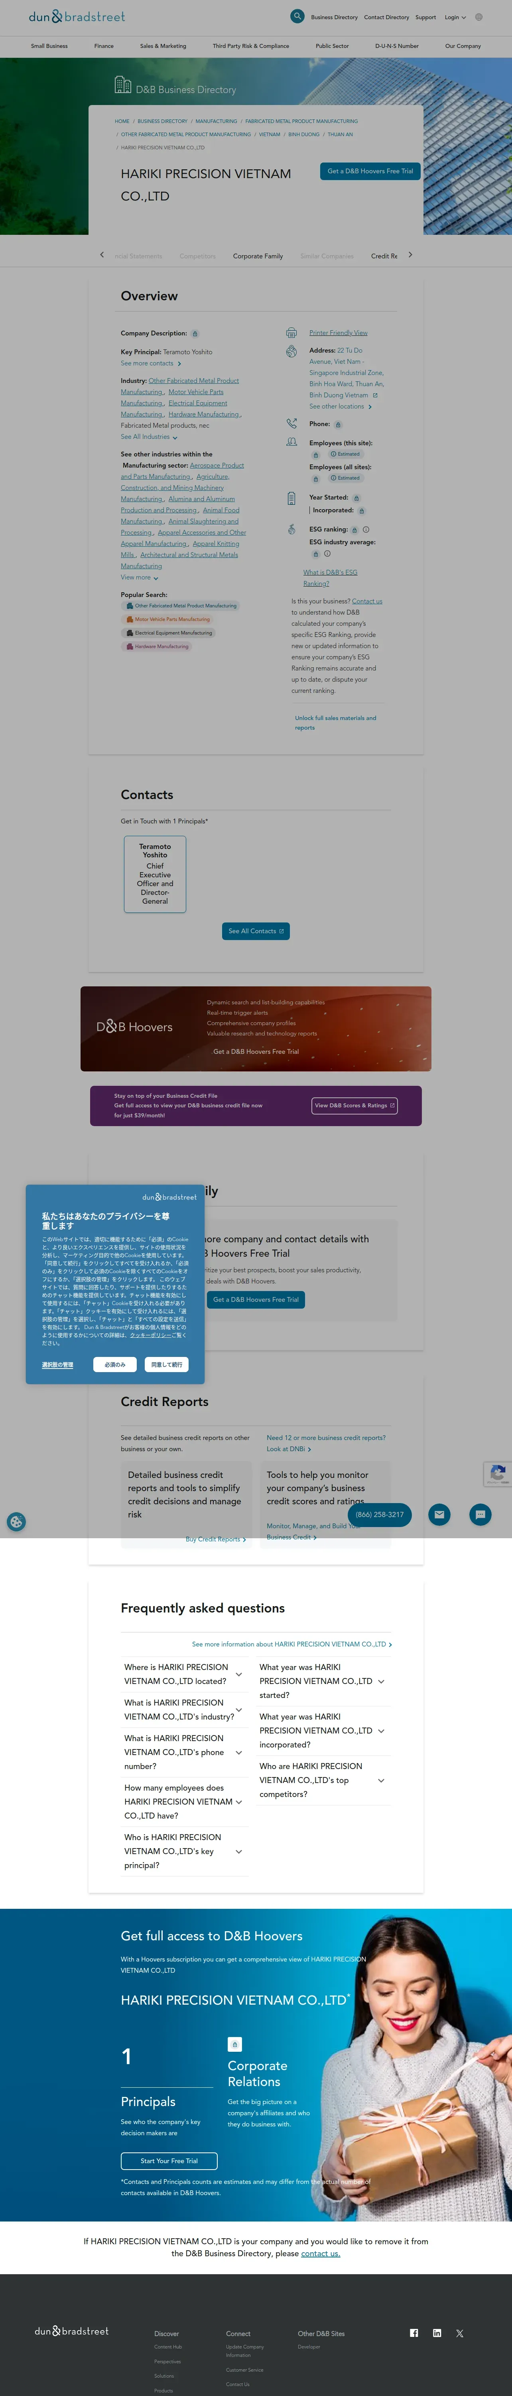Viewport: 512px width, 2396px height.
Task: Click the email envelope floating button
Action: click(439, 1514)
